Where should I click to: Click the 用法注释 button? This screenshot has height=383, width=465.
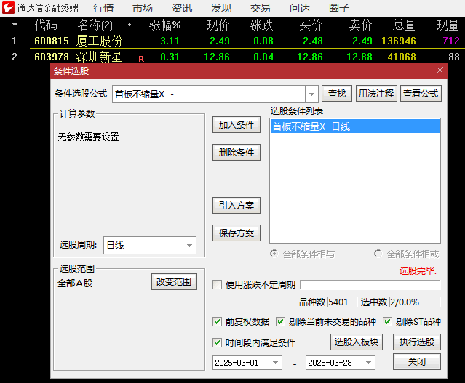376,94
